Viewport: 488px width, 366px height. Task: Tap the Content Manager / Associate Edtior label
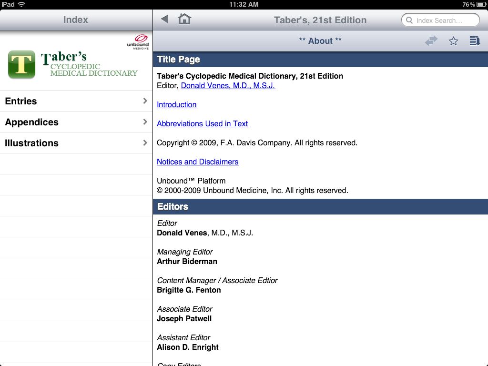pyautogui.click(x=217, y=280)
